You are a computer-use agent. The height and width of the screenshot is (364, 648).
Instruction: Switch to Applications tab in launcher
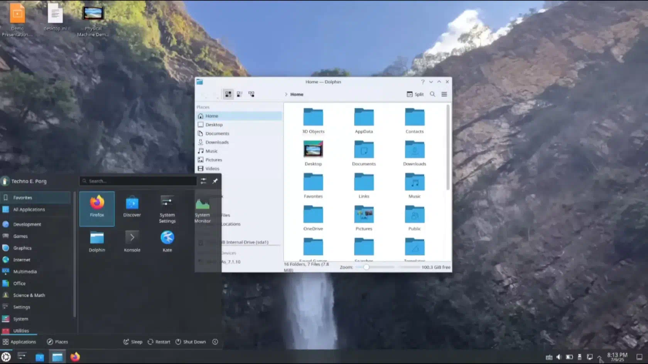coord(19,342)
